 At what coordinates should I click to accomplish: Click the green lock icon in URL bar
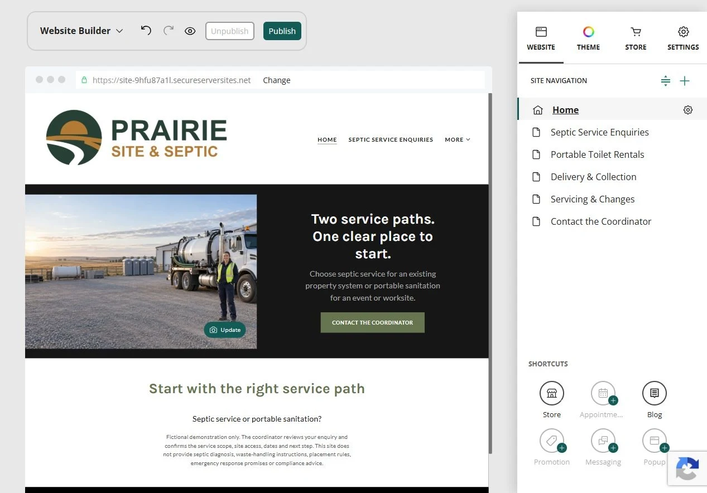[x=85, y=80]
